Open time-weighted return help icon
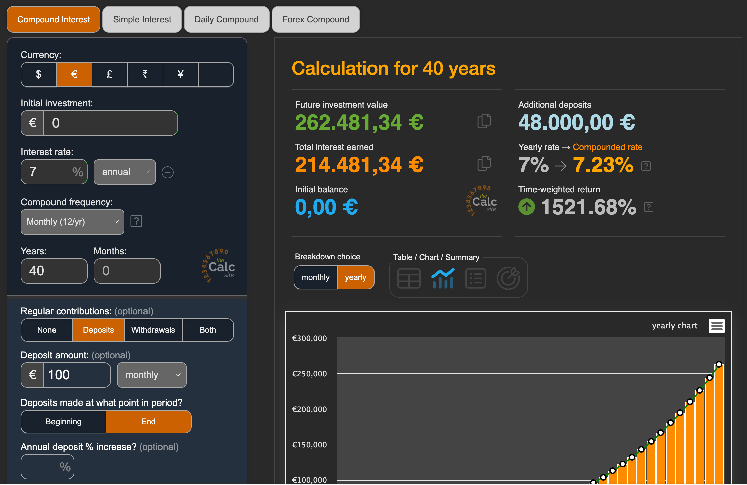Image resolution: width=747 pixels, height=485 pixels. click(x=648, y=207)
